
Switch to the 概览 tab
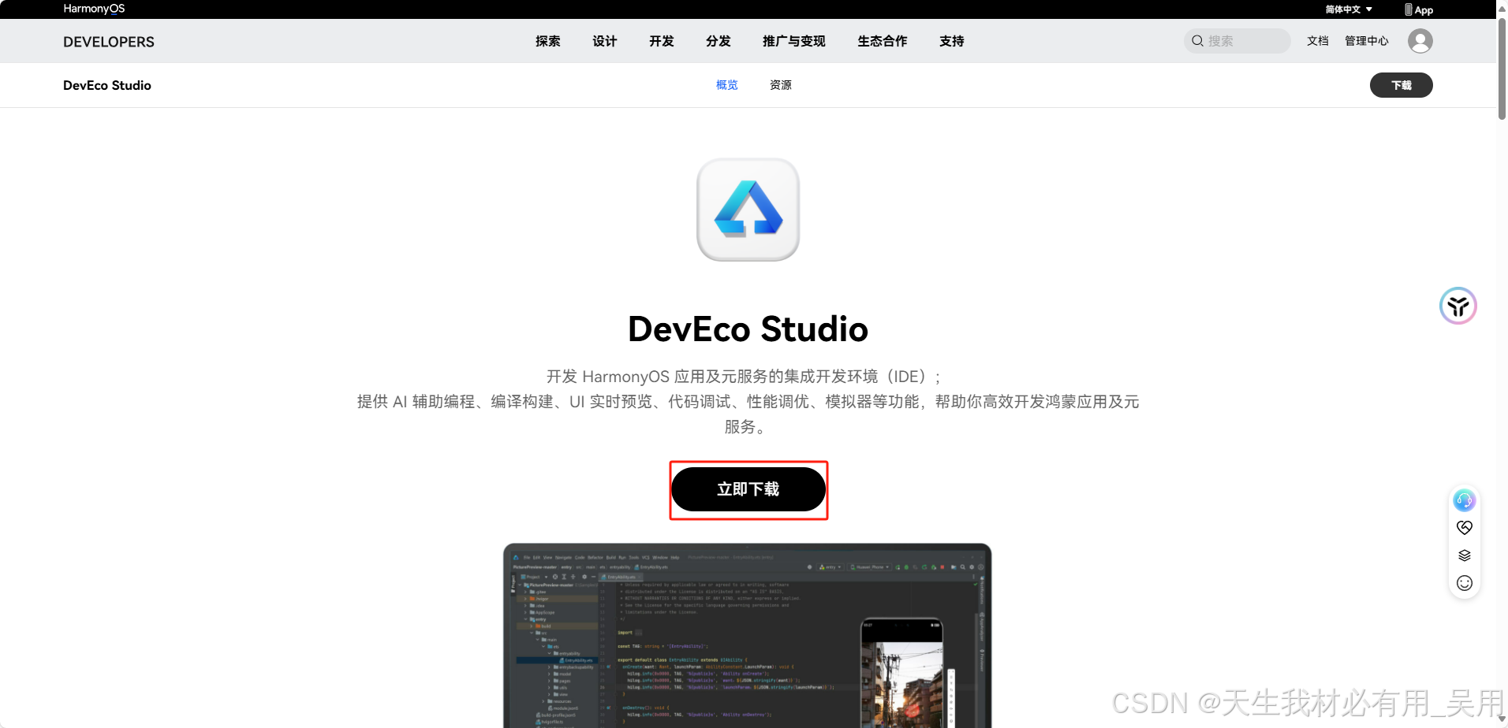click(x=727, y=85)
